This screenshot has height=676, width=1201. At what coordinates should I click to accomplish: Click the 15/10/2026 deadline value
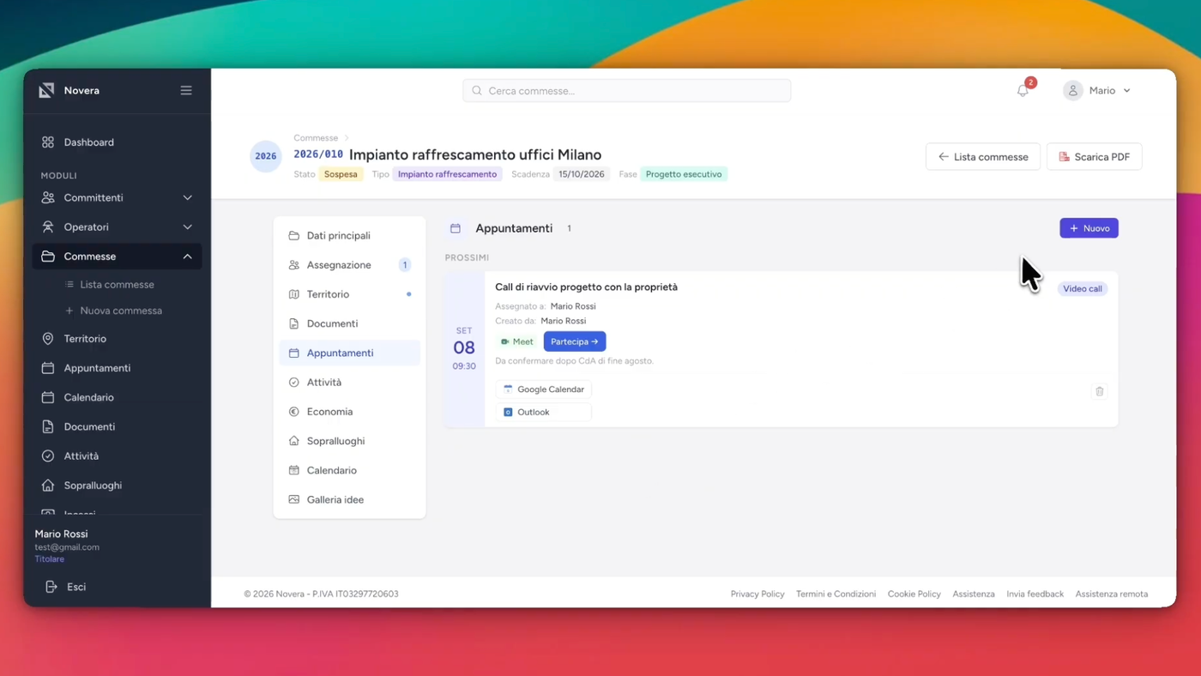coord(582,174)
